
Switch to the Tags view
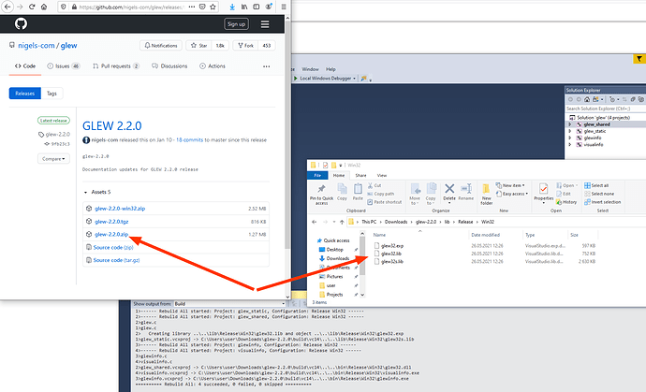click(51, 94)
